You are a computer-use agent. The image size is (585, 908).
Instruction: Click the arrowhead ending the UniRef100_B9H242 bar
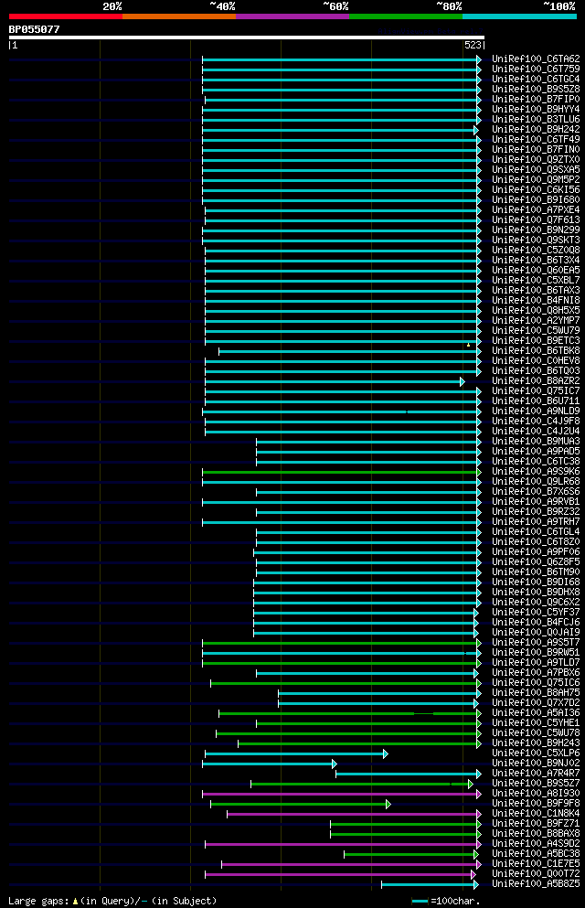click(475, 130)
